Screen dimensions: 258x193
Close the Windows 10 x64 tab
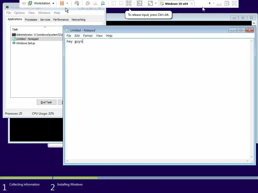click(x=191, y=4)
